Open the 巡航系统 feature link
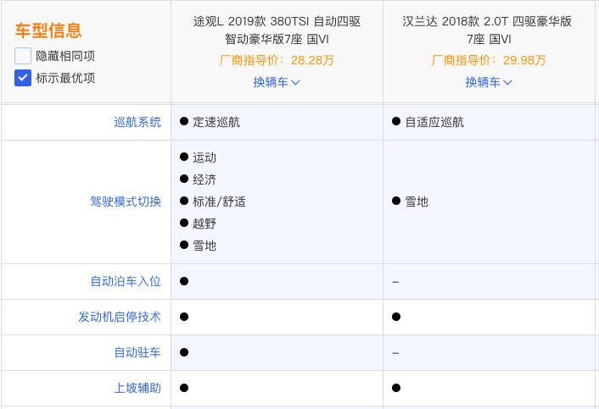The width and height of the screenshot is (599, 409). click(137, 122)
